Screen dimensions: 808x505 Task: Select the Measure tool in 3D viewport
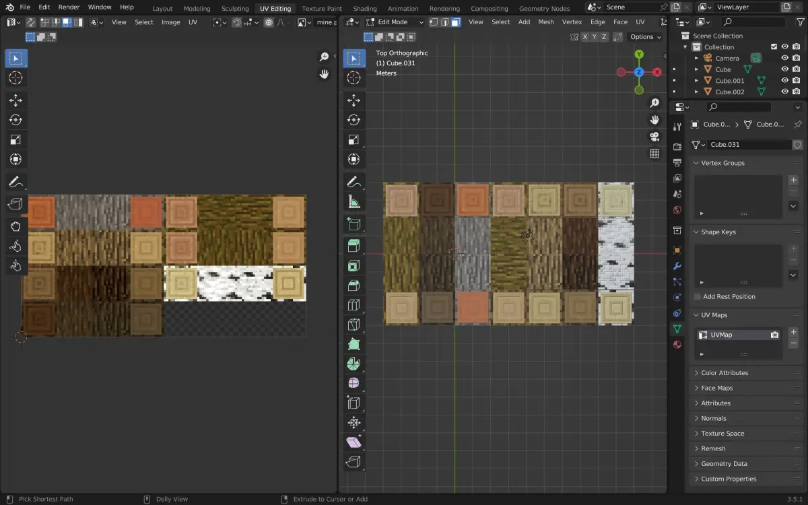click(x=353, y=201)
